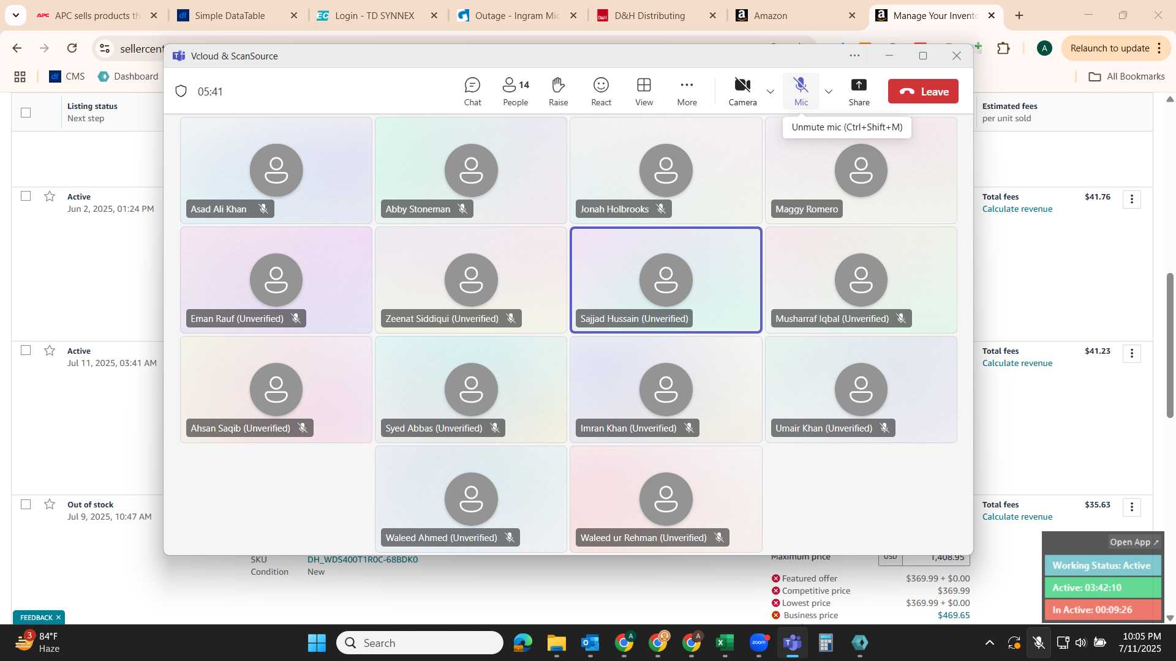
Task: Open Zoom from the taskbar
Action: coord(759,643)
